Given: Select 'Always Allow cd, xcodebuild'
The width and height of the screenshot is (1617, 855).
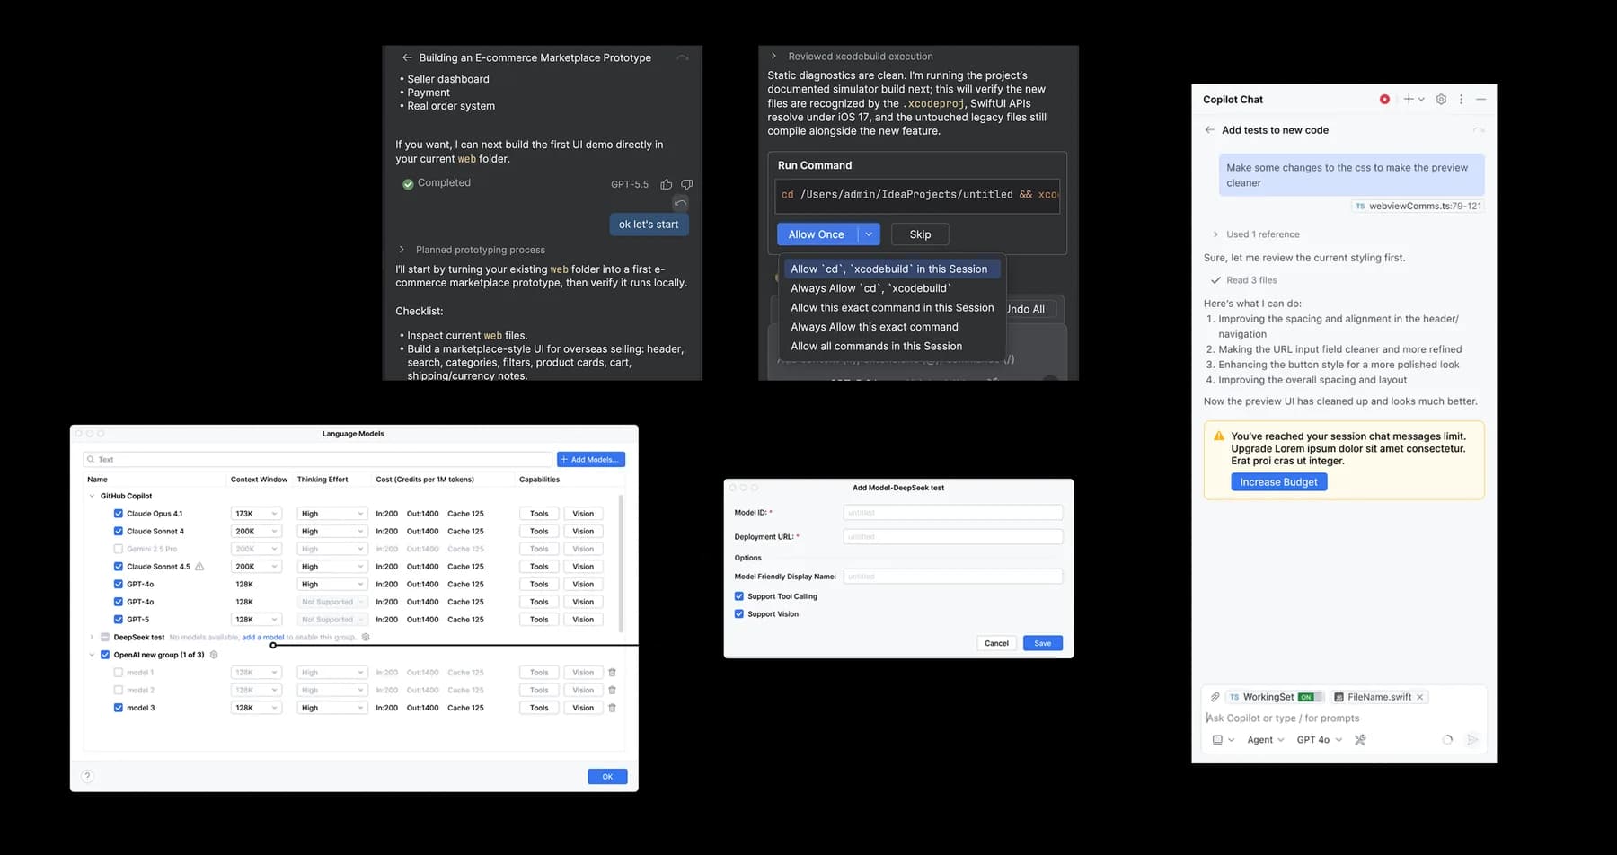Looking at the screenshot, I should pos(892,288).
